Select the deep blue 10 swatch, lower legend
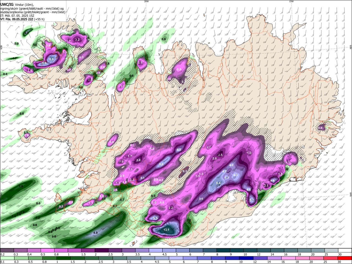Viewport: 352px width, 264px height. tap(246, 258)
